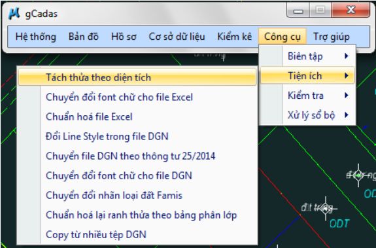
Task: Expand the Tiện ích submenu
Action: [307, 76]
